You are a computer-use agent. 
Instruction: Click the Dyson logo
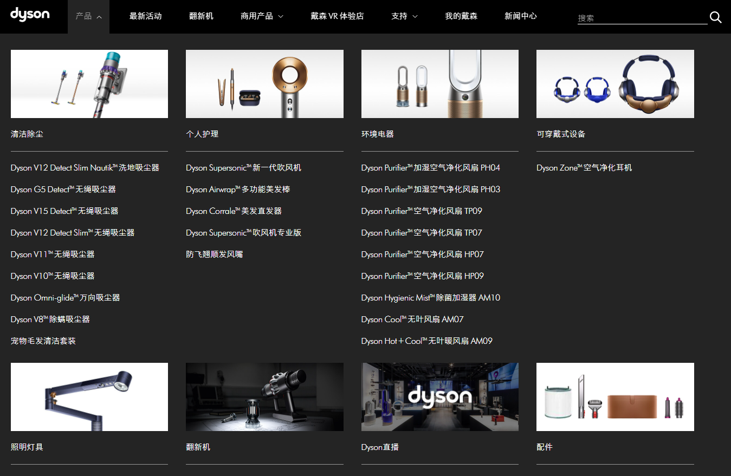coord(30,15)
